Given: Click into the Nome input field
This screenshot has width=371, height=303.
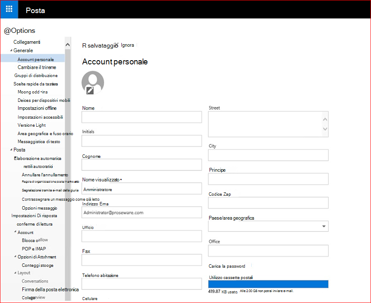Looking at the screenshot, I should pyautogui.click(x=142, y=117).
